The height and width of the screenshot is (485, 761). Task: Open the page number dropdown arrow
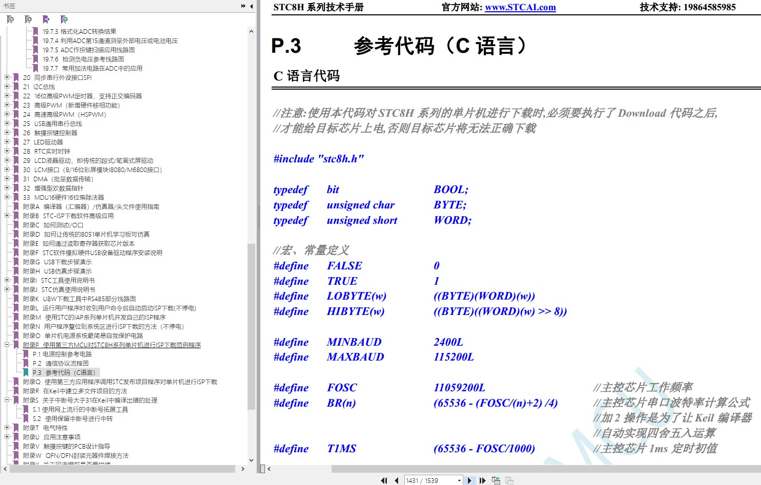pos(459,480)
